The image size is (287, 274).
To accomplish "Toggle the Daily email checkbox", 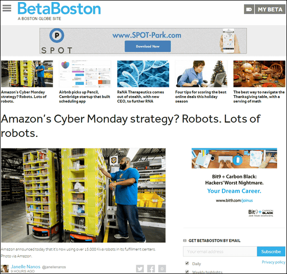I will (187, 263).
